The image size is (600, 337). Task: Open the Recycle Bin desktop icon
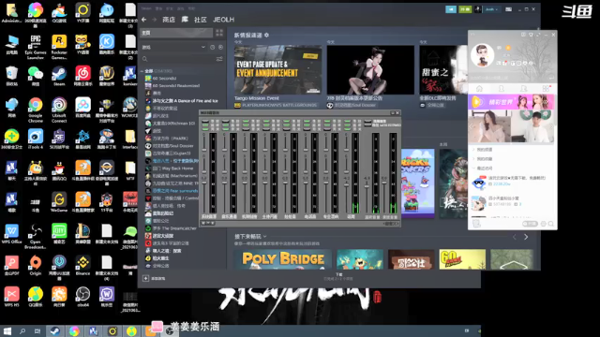click(x=11, y=75)
